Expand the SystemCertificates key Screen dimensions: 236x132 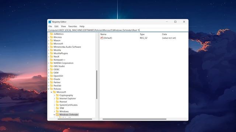(x=54, y=105)
